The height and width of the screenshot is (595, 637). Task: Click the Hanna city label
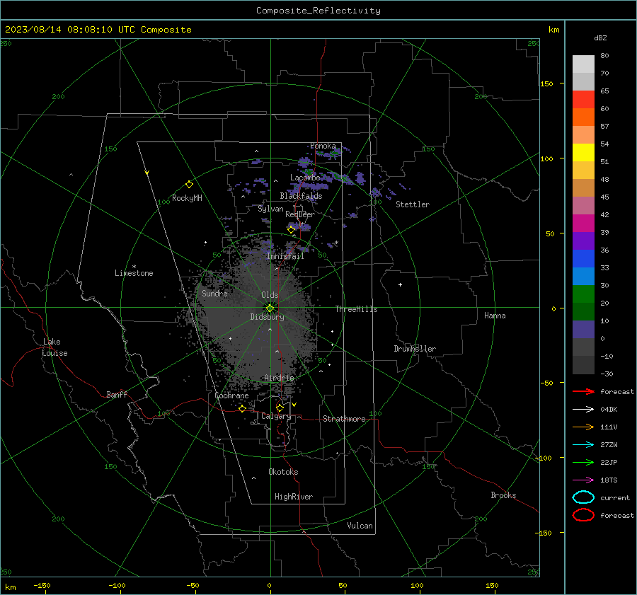(495, 316)
